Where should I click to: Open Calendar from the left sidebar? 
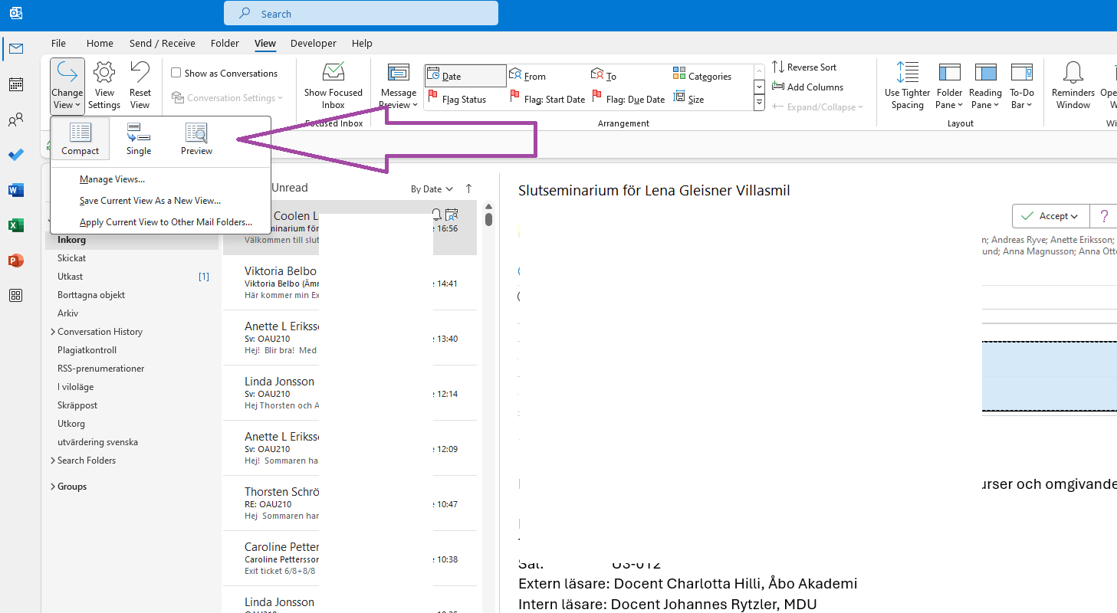[x=16, y=84]
